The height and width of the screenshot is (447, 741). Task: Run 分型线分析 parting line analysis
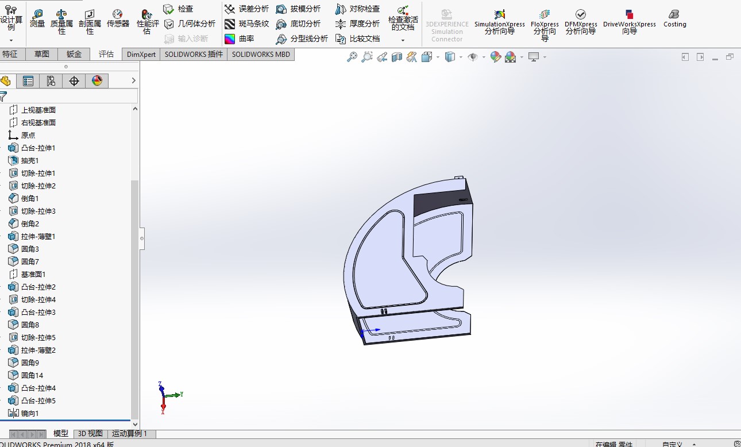302,38
